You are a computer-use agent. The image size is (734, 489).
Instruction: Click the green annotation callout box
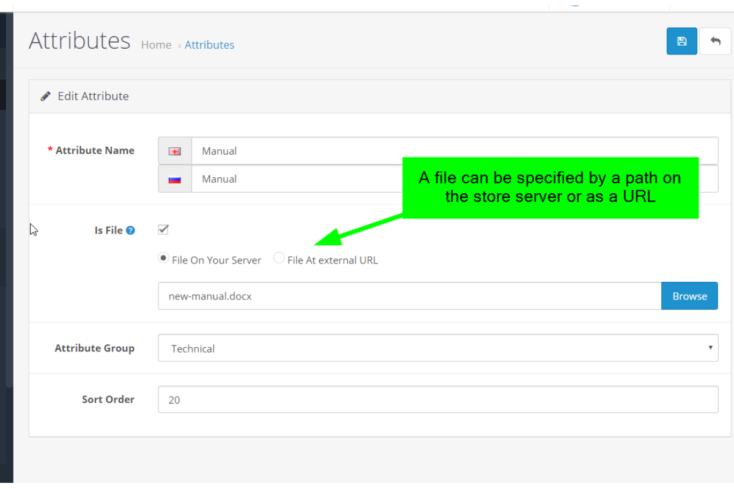(x=549, y=187)
